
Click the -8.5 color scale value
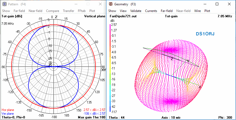click(x=114, y=63)
